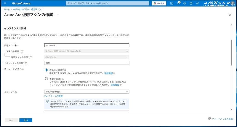Click the account avatar in header
Screen dimensions: 237x127
coord(233,4)
